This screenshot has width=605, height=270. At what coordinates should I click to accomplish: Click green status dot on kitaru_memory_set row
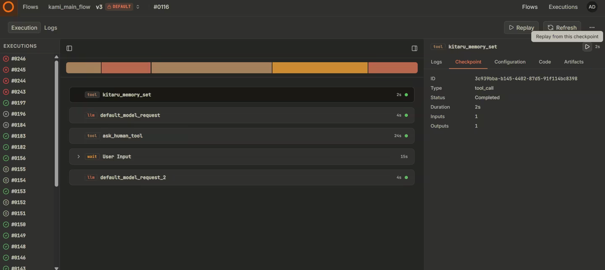click(x=406, y=95)
